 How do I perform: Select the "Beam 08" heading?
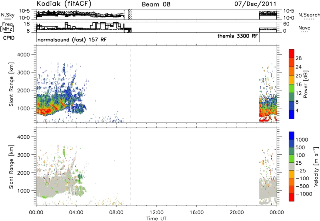pos(156,4)
